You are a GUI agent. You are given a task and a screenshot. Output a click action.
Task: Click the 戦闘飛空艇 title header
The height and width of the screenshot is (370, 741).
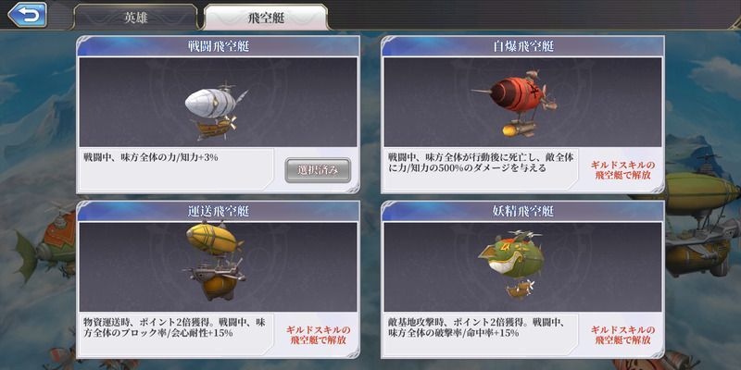tap(218, 46)
